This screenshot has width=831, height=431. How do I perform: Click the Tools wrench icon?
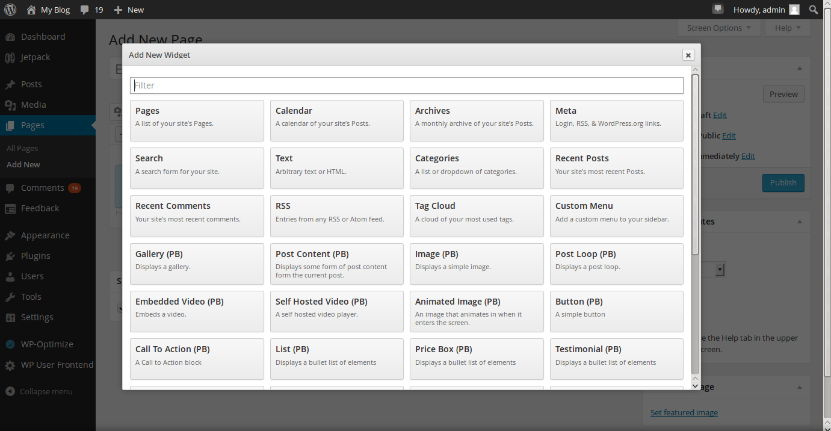point(10,297)
